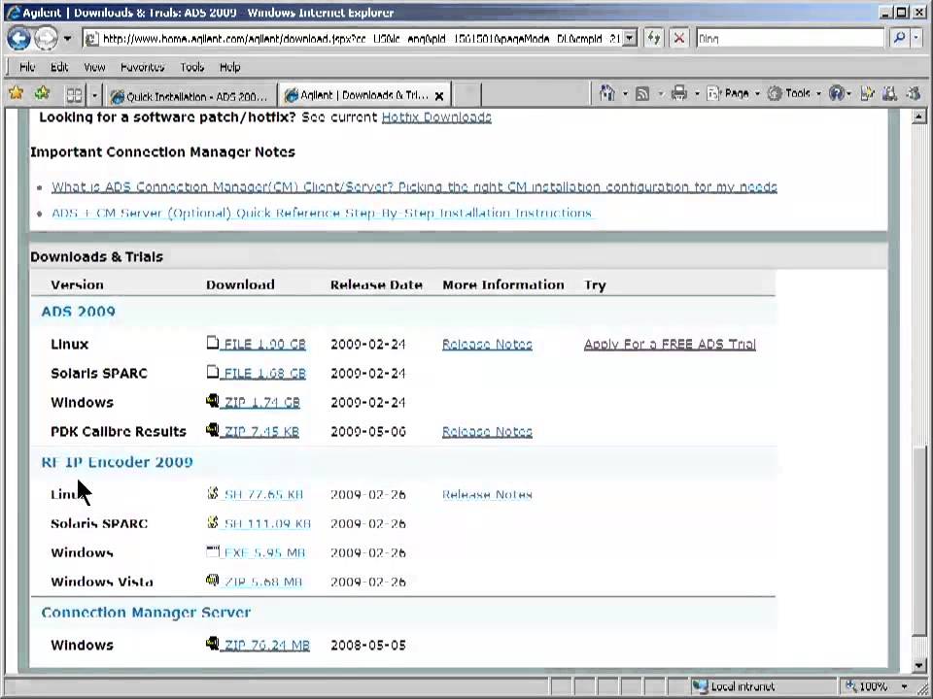Click the browser Forward arrow button
The height and width of the screenshot is (699, 933).
[46, 39]
